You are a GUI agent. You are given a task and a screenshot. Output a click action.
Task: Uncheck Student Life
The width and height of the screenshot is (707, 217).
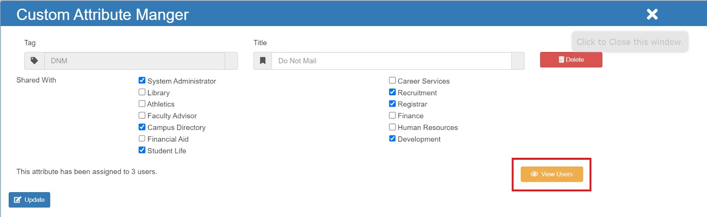click(142, 150)
